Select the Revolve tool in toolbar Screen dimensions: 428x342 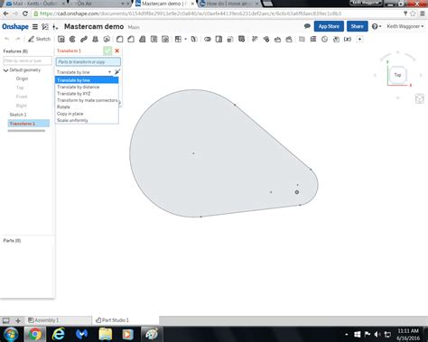(72, 39)
